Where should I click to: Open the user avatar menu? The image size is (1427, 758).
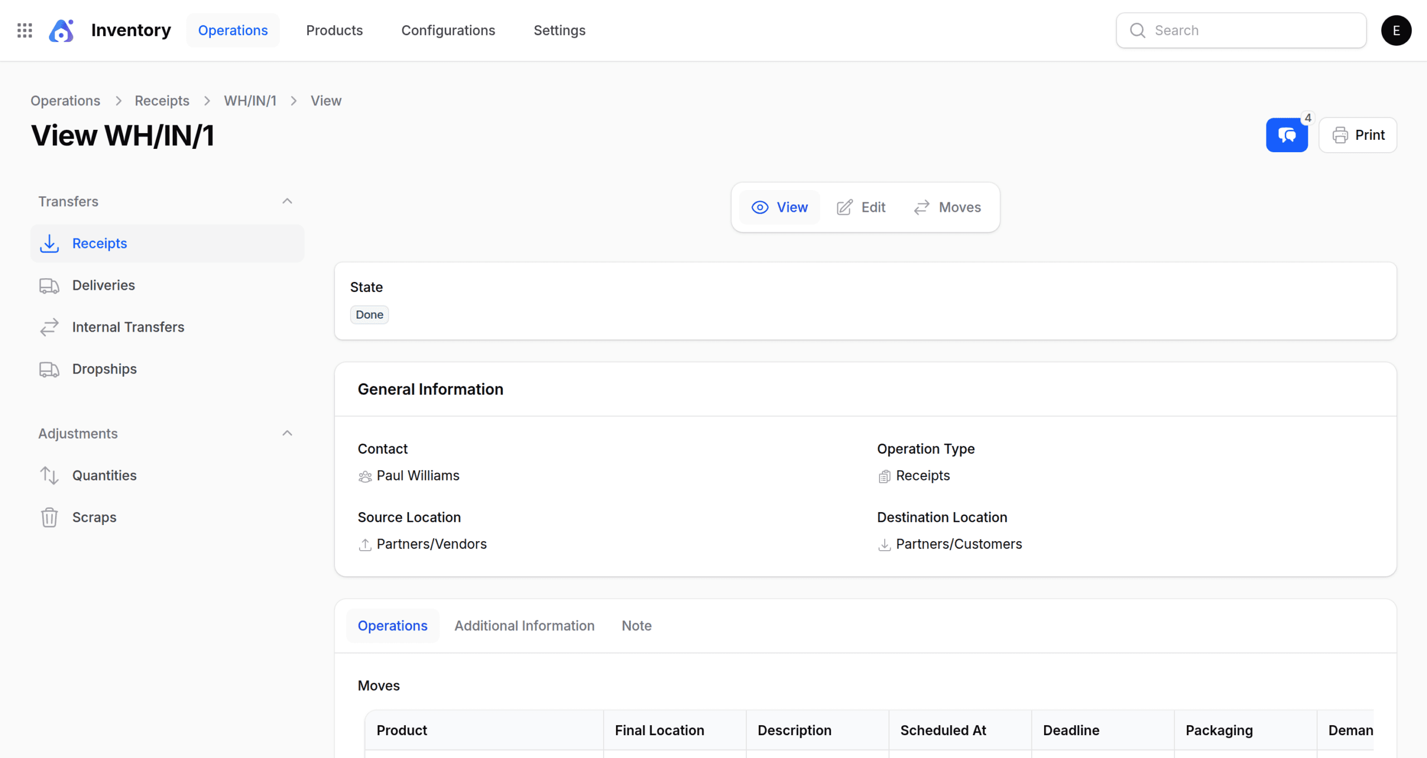(x=1396, y=30)
